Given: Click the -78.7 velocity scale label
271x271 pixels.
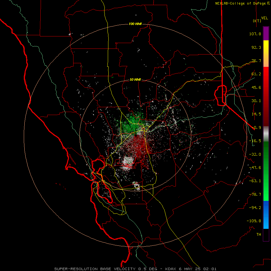Looking at the screenshot, I should tap(255, 195).
